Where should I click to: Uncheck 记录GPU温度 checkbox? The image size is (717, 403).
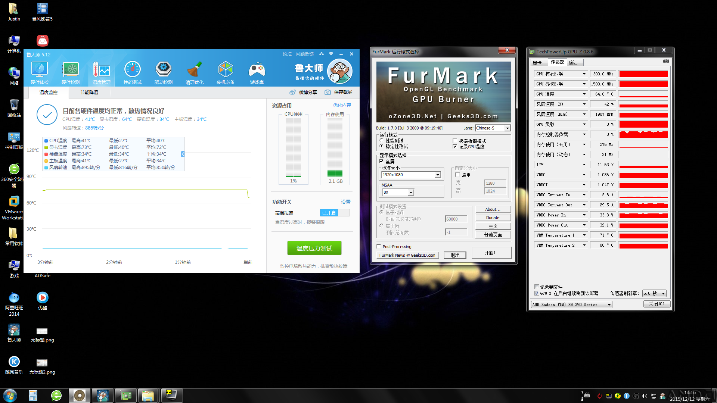pos(455,147)
